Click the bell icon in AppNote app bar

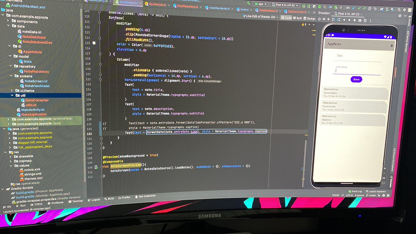(392, 46)
